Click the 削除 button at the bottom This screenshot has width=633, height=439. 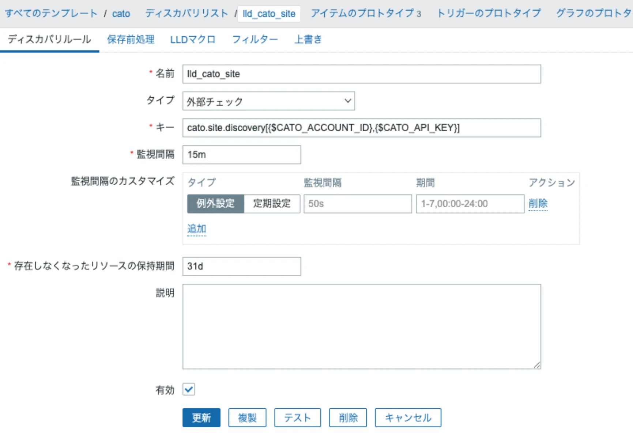click(x=347, y=417)
